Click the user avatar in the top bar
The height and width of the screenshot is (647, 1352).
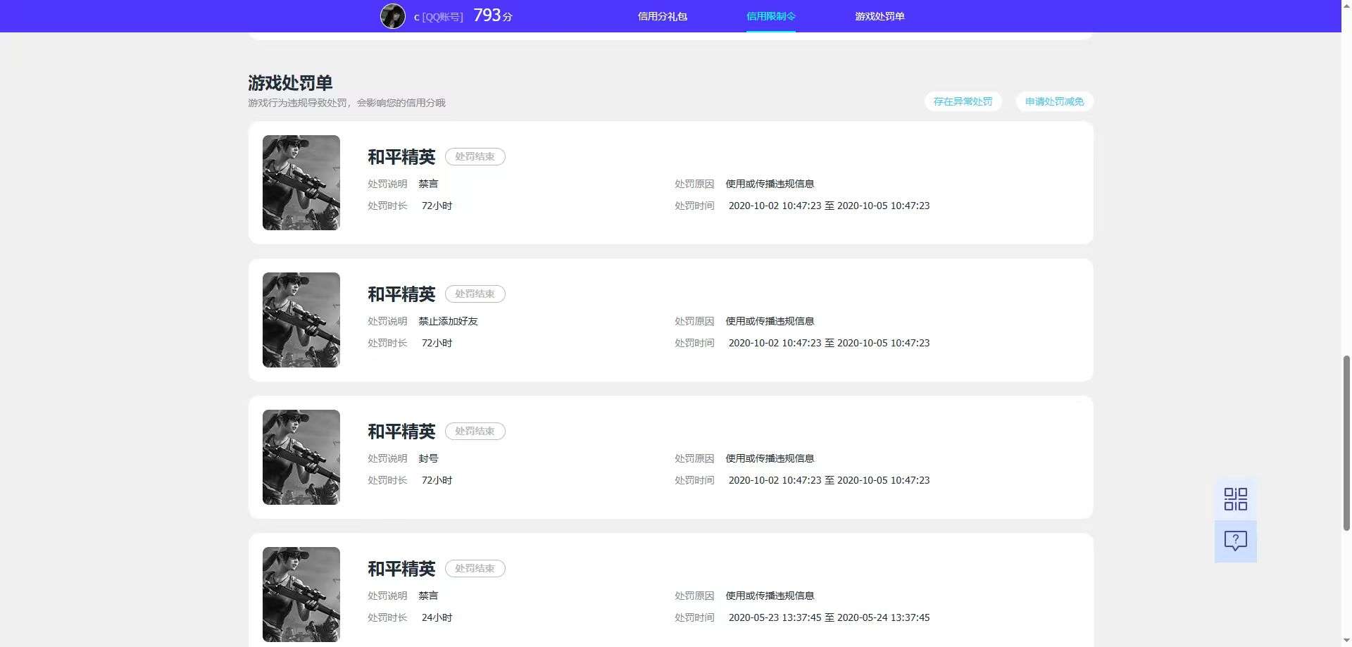point(393,16)
